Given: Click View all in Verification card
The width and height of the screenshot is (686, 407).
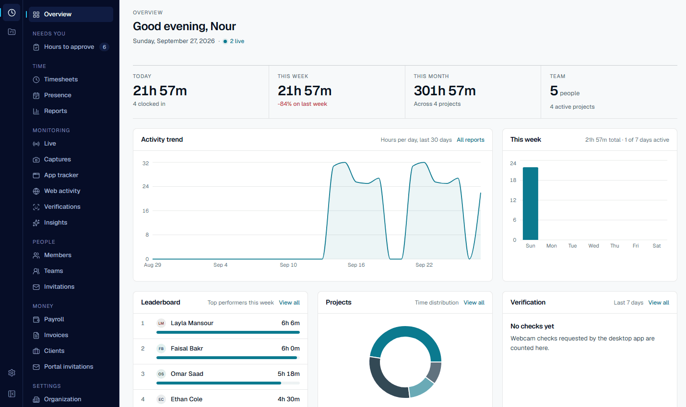Looking at the screenshot, I should [659, 303].
